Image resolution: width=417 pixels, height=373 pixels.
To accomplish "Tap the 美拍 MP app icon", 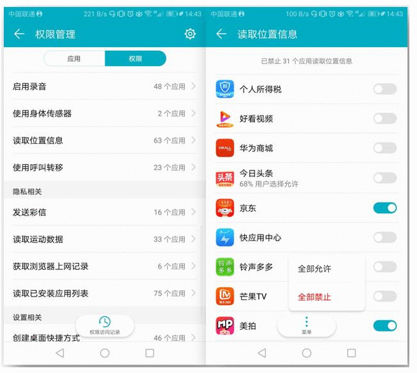I will click(x=224, y=326).
